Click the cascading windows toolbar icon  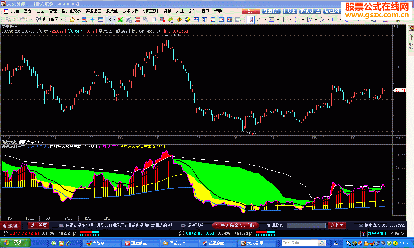pyautogui.click(x=146, y=19)
